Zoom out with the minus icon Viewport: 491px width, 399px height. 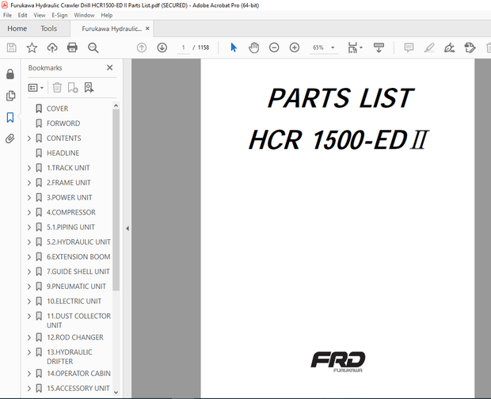274,47
